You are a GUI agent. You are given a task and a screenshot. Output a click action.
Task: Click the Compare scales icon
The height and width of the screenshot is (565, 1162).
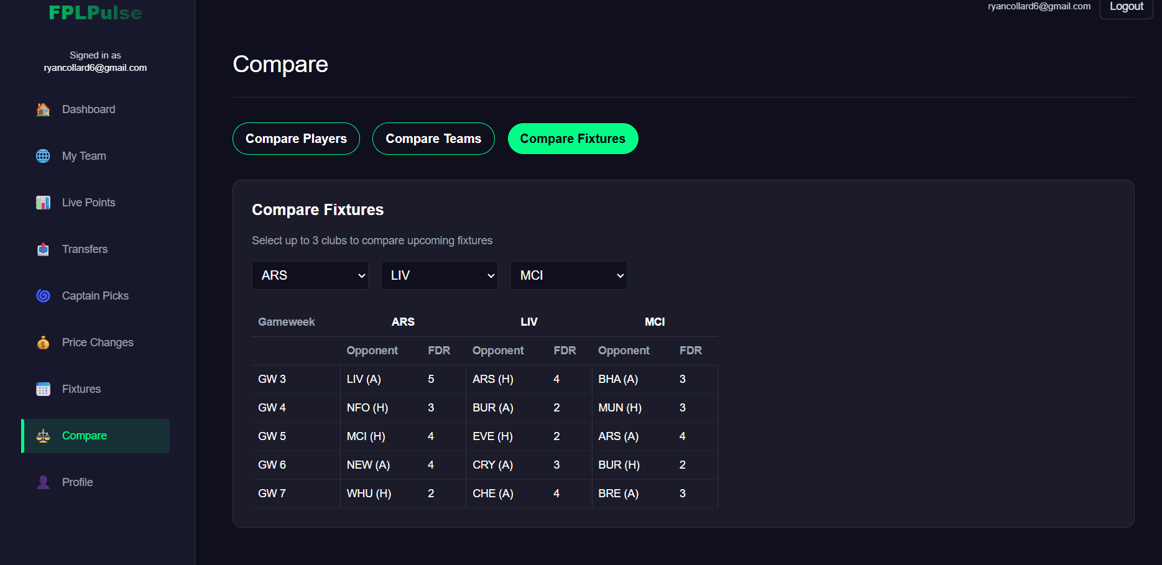(43, 436)
